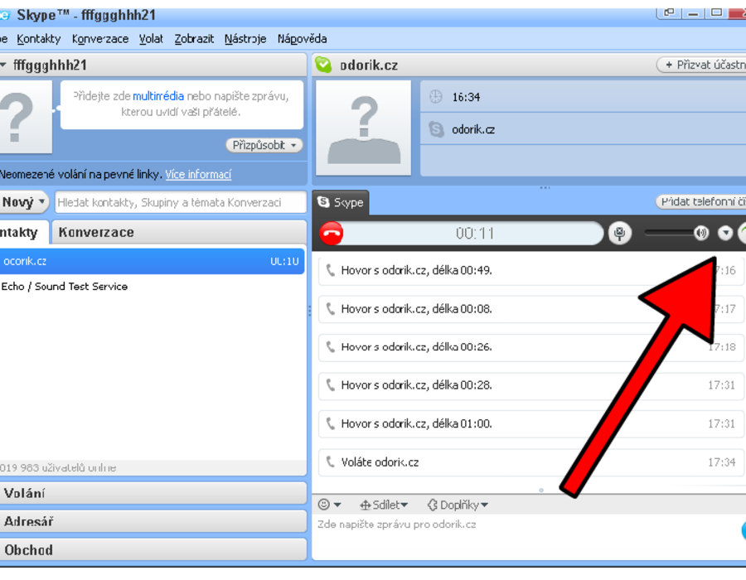Open the Nápověda menu
Image resolution: width=746 pixels, height=580 pixels.
[302, 39]
